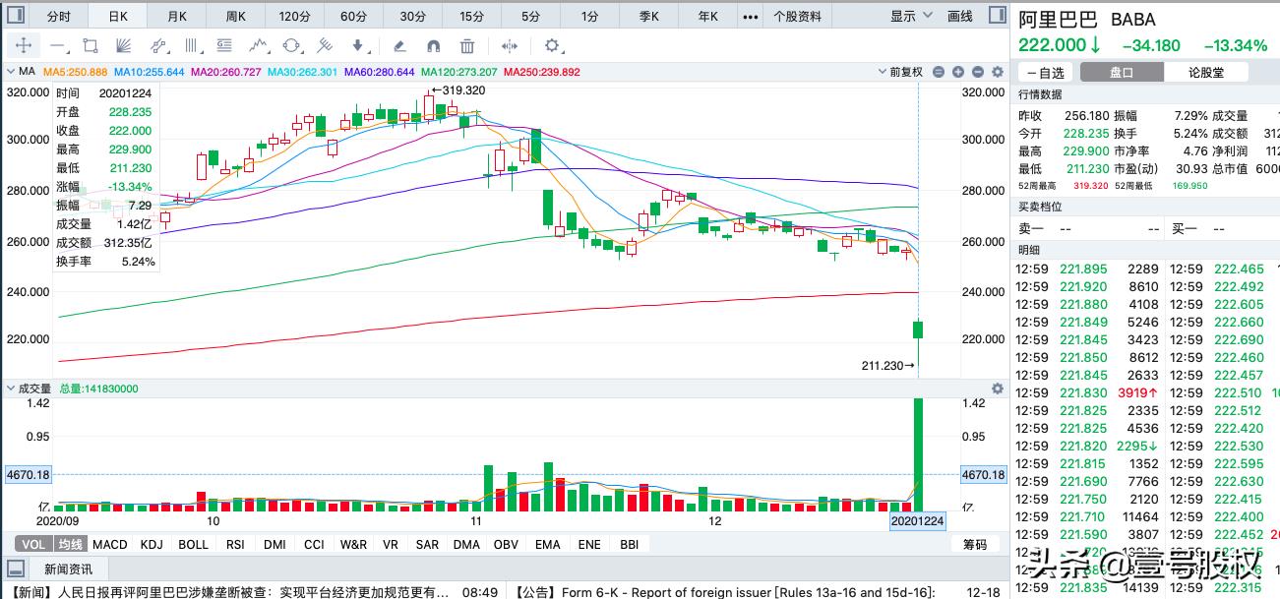Pick the parallel channel drawing tool
Viewport: 1280px width, 599px height.
click(x=157, y=46)
